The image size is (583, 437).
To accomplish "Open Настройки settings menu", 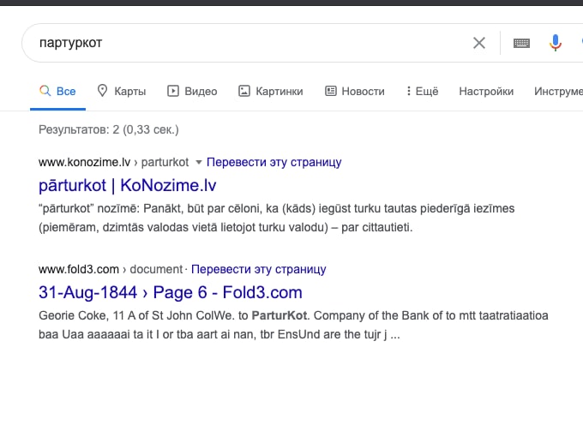I will pos(486,91).
